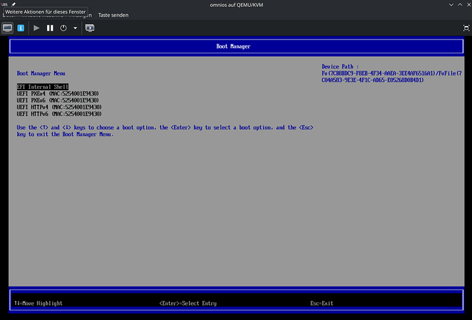Shut down the virtual machine power icon
This screenshot has height=320, width=472.
pos(63,28)
